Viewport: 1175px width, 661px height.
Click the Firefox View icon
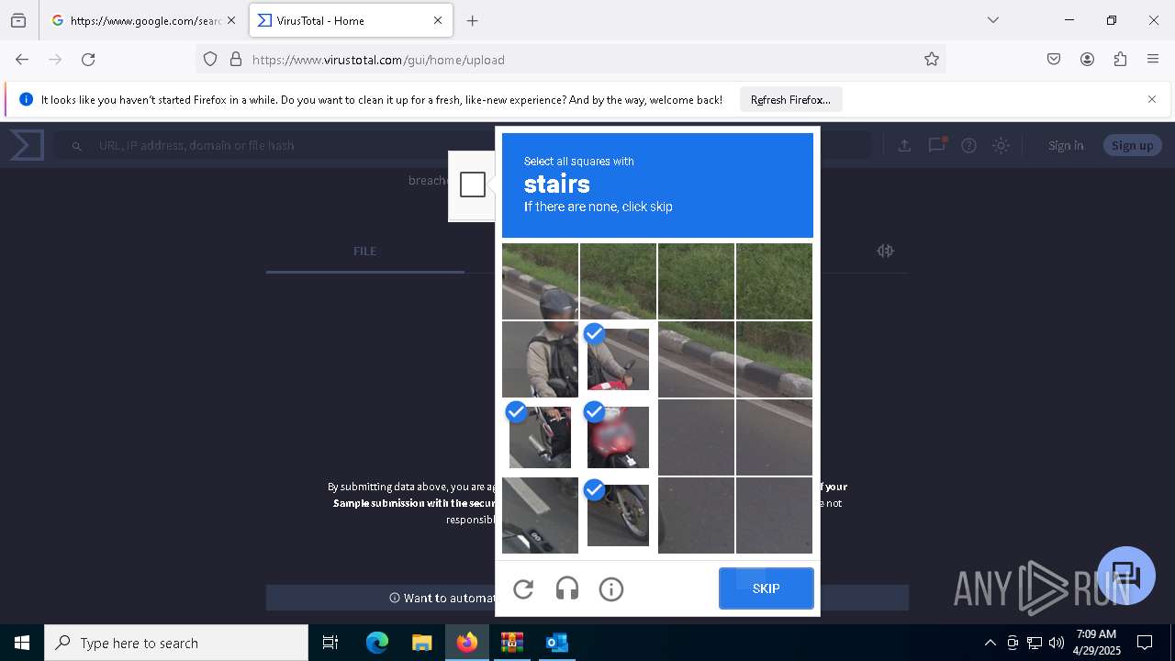[18, 20]
